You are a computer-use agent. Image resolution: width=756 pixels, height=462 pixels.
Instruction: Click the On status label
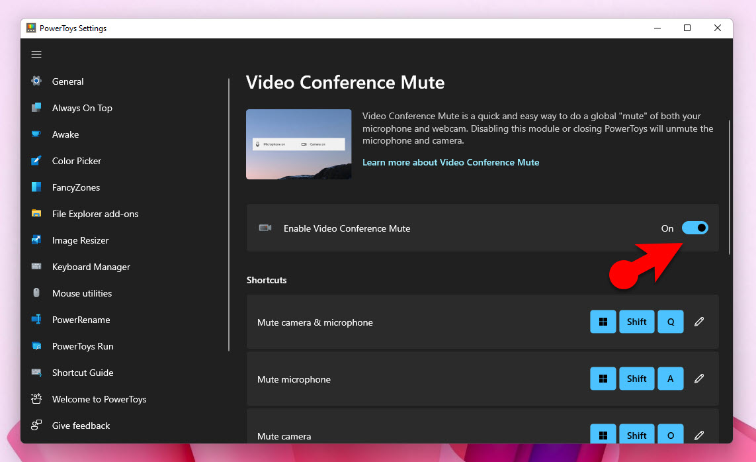tap(667, 228)
